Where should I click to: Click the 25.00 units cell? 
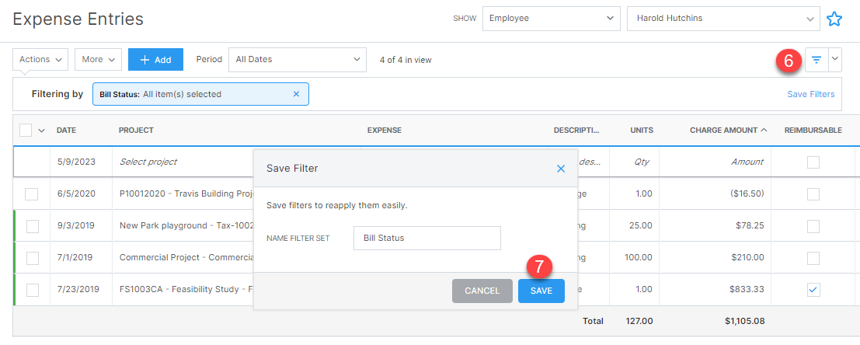pyautogui.click(x=641, y=225)
